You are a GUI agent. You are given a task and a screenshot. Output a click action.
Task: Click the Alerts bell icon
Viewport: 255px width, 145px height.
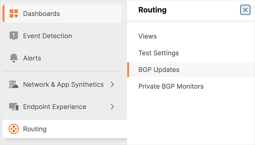pos(14,58)
